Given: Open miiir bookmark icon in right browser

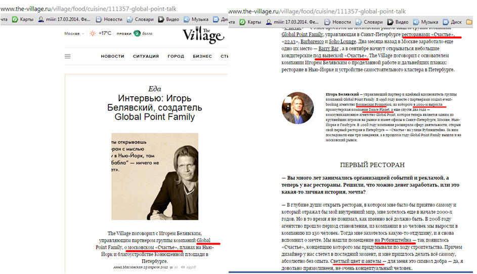Looking at the screenshot, I should pos(269,22).
